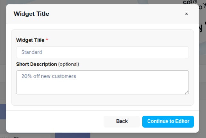Viewport: 206px width, 138px height.
Task: Click the dialog header title text
Action: tap(31, 14)
